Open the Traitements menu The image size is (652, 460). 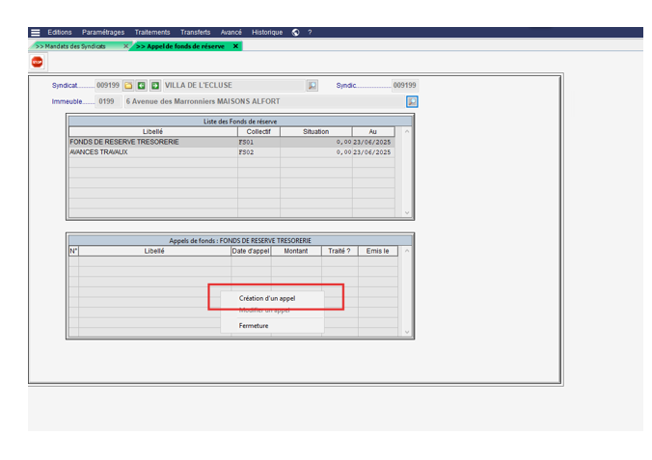(x=152, y=32)
